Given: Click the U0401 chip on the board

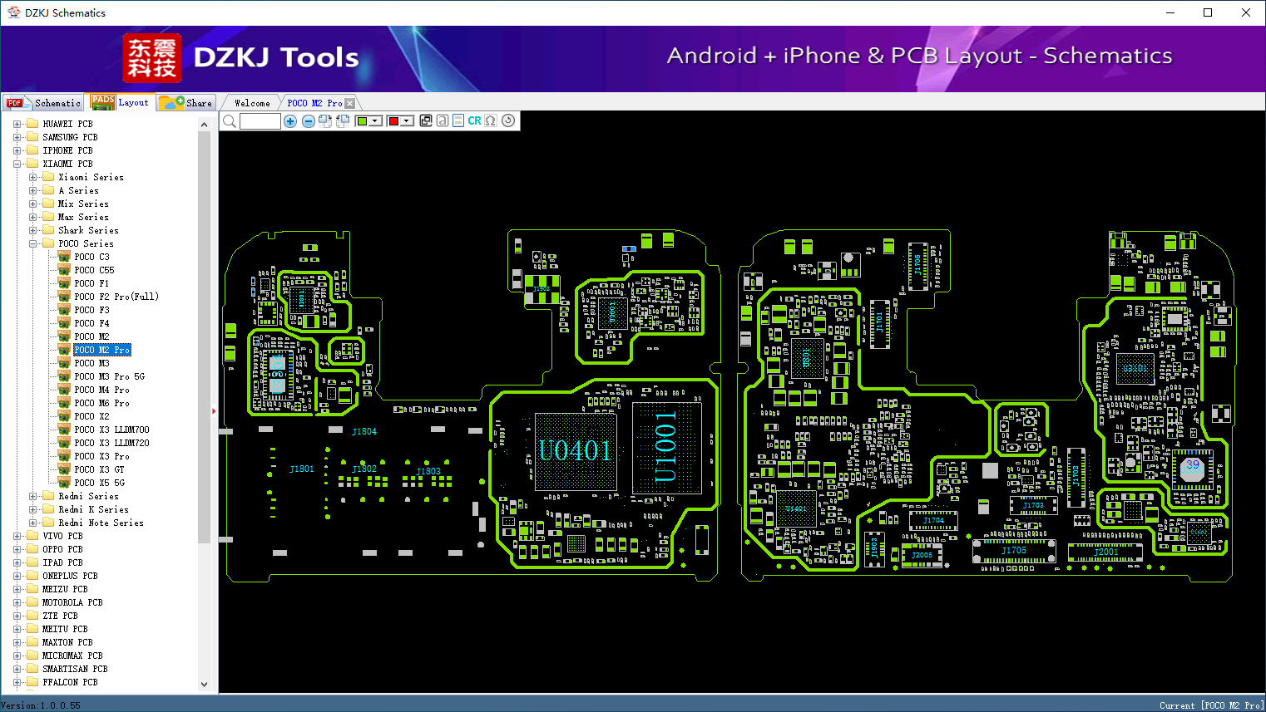Looking at the screenshot, I should point(575,451).
